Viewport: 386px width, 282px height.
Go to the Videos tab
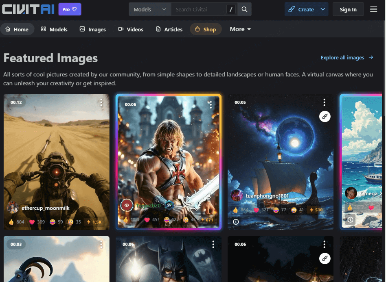(x=131, y=29)
